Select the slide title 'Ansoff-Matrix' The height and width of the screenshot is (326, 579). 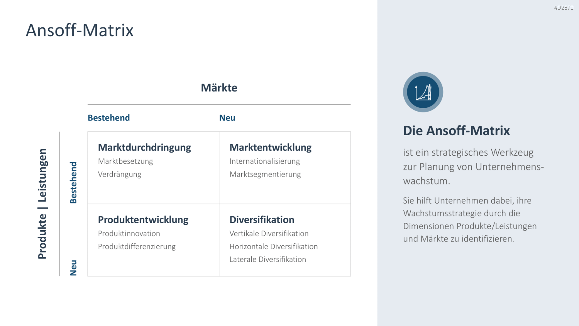point(80,30)
